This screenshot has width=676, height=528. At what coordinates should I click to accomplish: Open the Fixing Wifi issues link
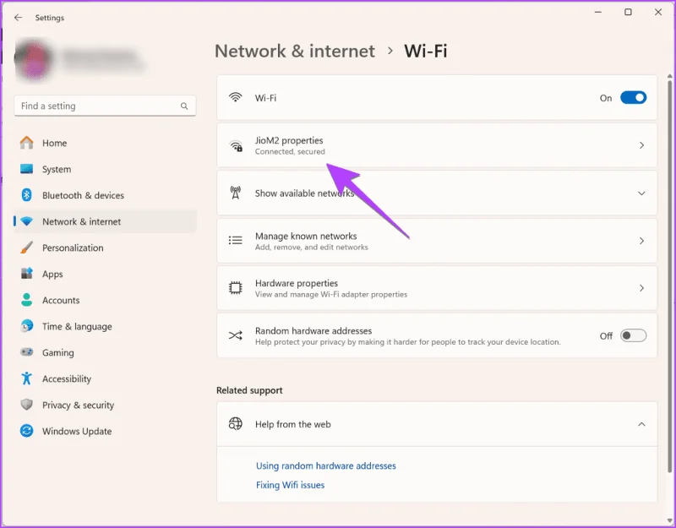pyautogui.click(x=290, y=485)
